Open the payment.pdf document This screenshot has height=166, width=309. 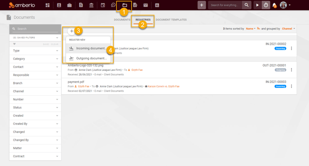76,82
